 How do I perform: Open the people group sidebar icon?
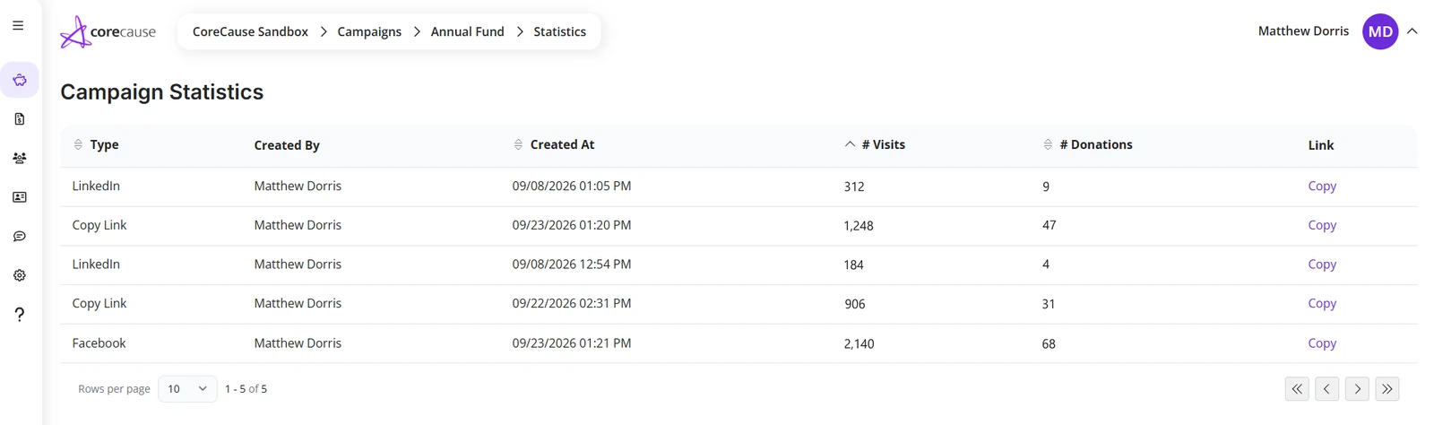20,158
